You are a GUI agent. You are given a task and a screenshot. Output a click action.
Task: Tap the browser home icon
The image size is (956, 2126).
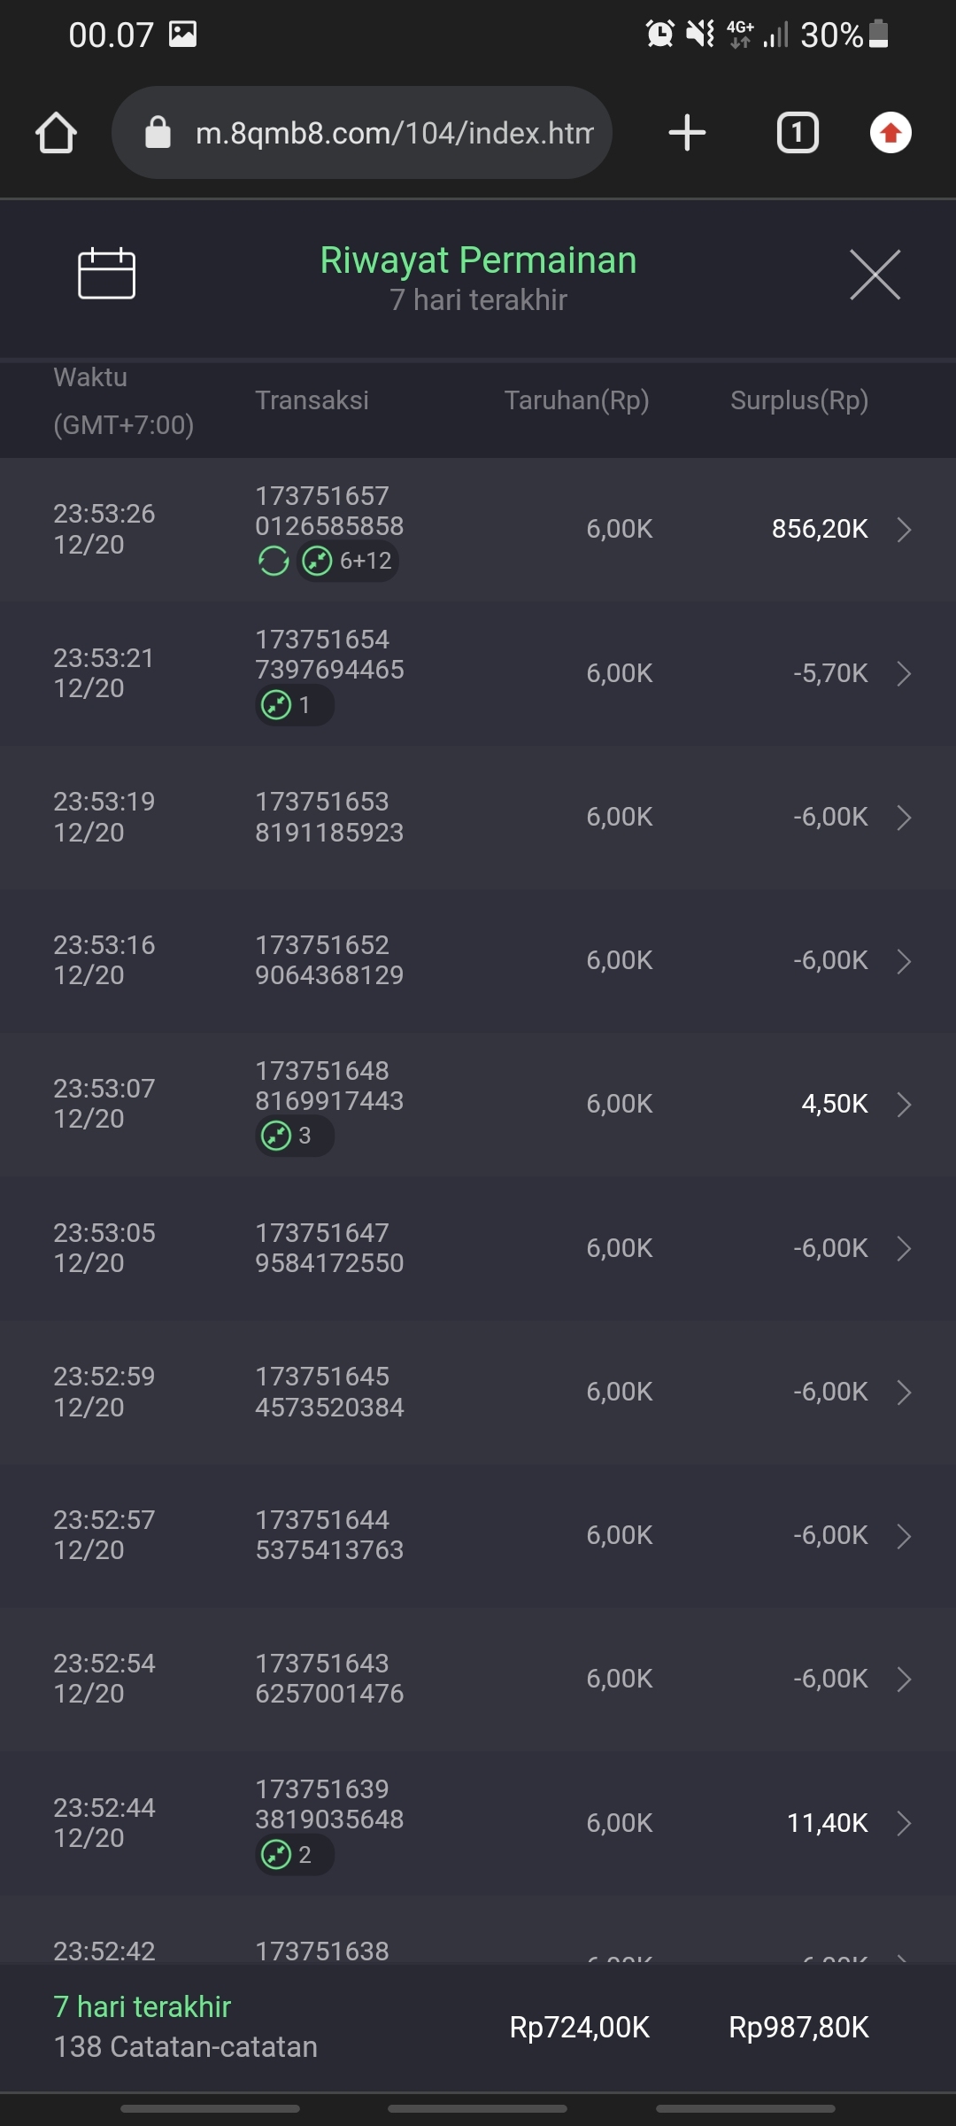(x=56, y=134)
